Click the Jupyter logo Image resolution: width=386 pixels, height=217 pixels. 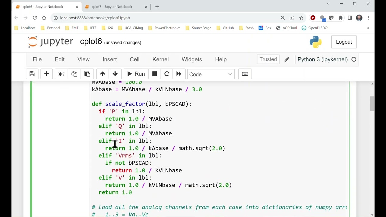[x=51, y=42]
